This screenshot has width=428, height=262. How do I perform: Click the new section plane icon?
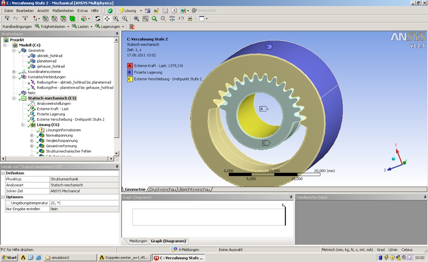tap(148, 11)
